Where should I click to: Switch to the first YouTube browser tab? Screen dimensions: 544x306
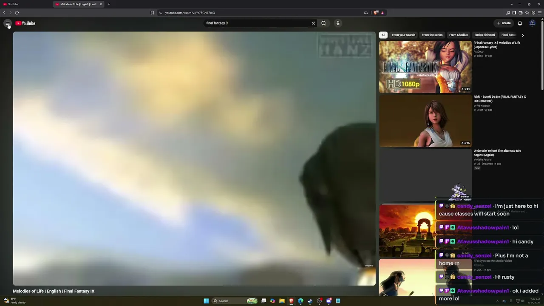tap(26, 4)
